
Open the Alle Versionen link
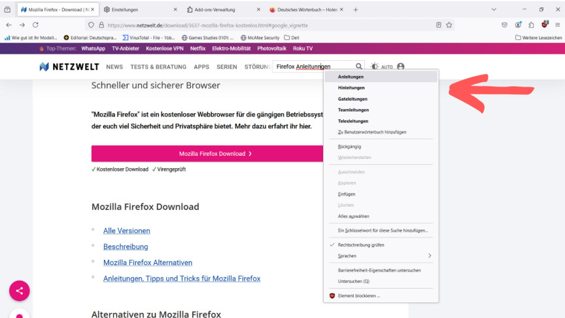pos(127,231)
